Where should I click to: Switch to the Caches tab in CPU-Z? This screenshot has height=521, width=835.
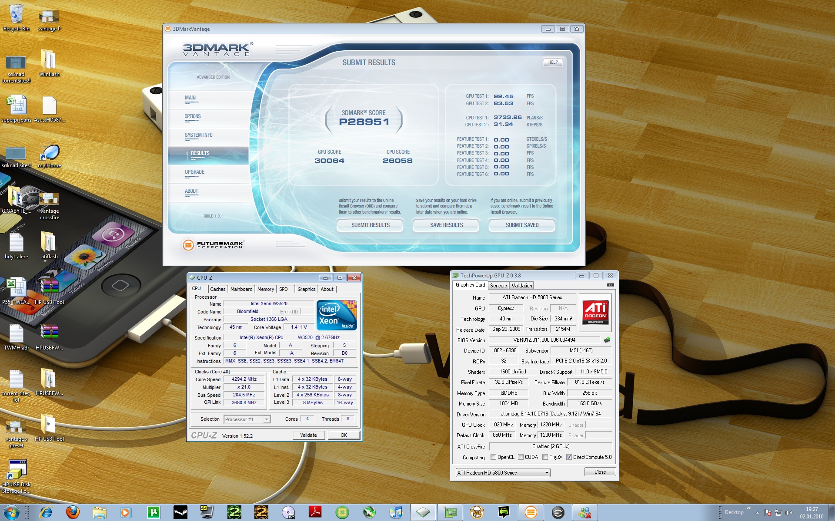217,289
